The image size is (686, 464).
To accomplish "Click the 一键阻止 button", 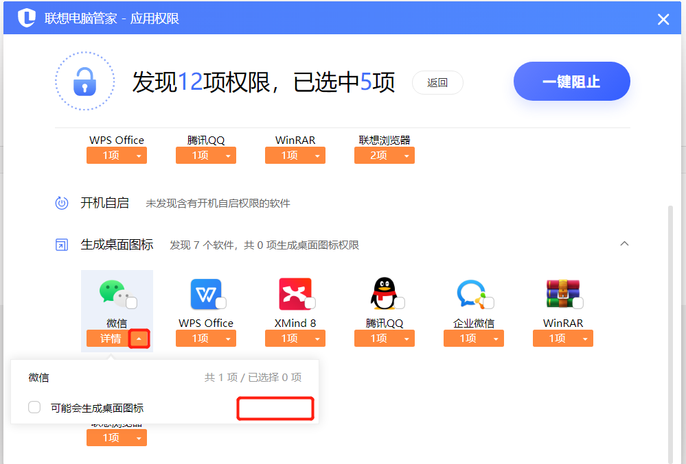I will [x=571, y=81].
